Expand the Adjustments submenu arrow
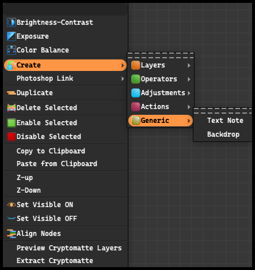The width and height of the screenshot is (255, 270). 189,93
